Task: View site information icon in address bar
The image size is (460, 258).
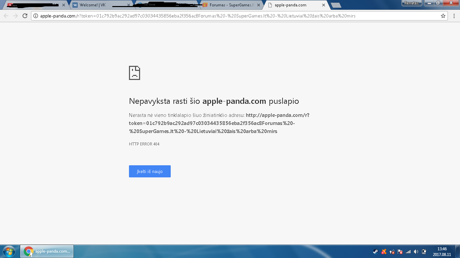Action: coord(36,16)
